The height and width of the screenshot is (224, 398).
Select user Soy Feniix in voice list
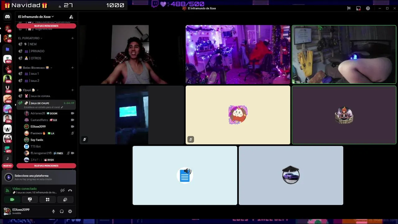[49, 140]
